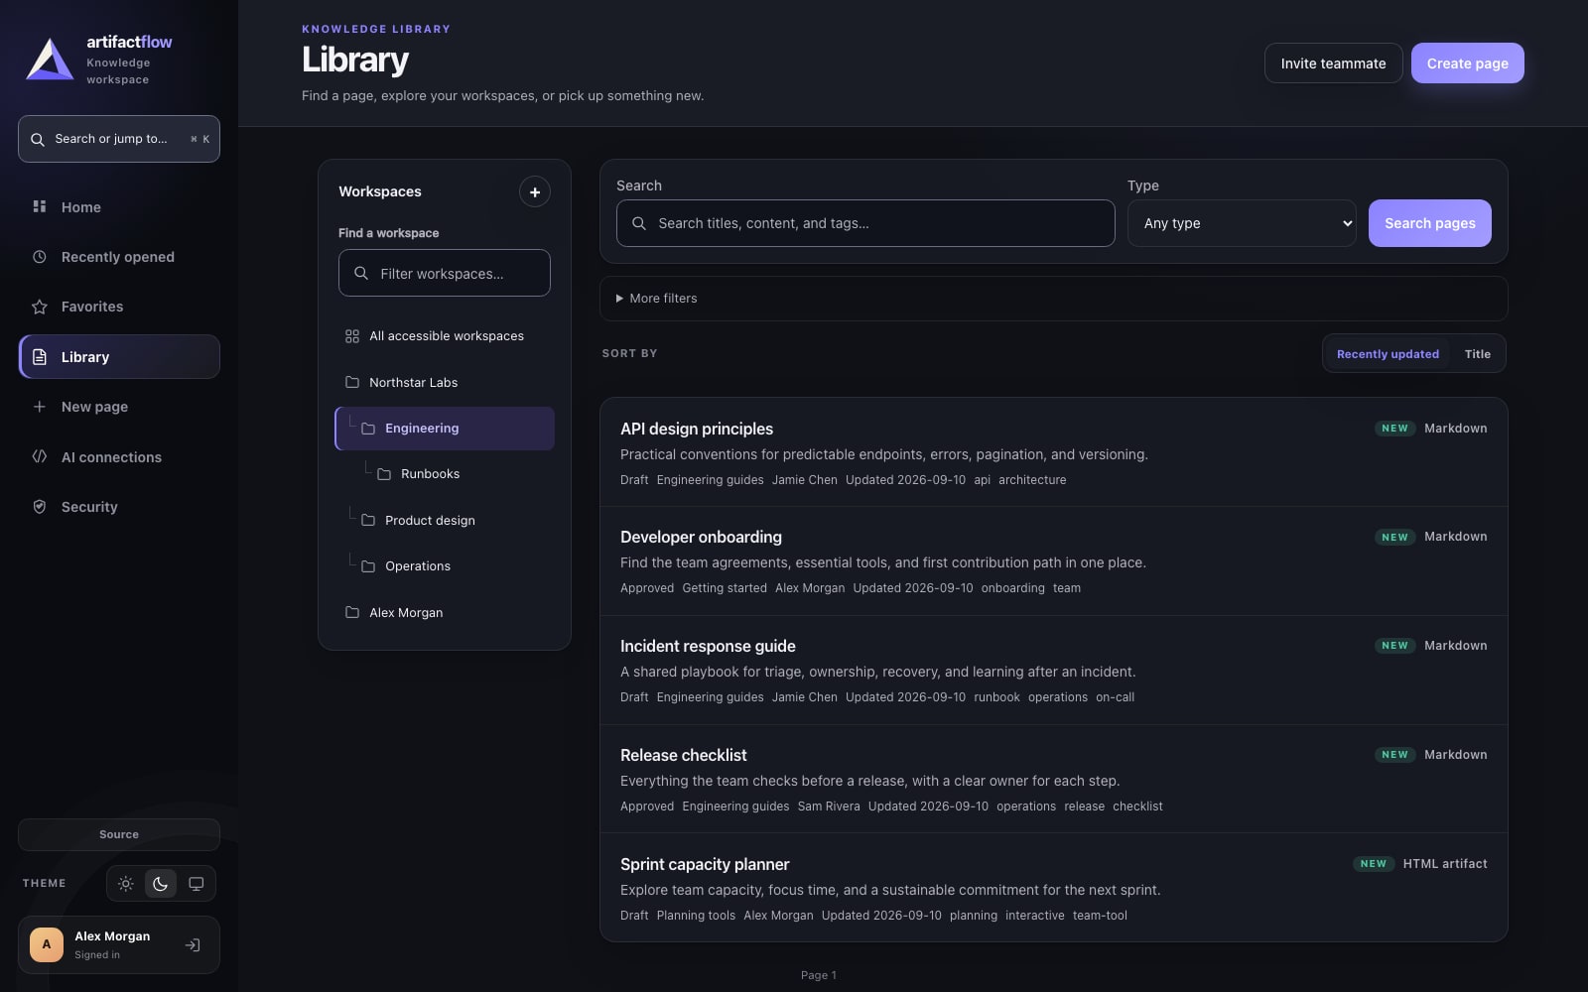
Task: Open the Incident response guide page
Action: point(708,646)
